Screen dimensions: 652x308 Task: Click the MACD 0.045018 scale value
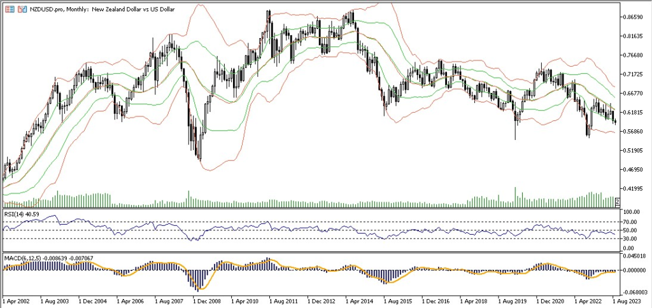[x=635, y=256]
